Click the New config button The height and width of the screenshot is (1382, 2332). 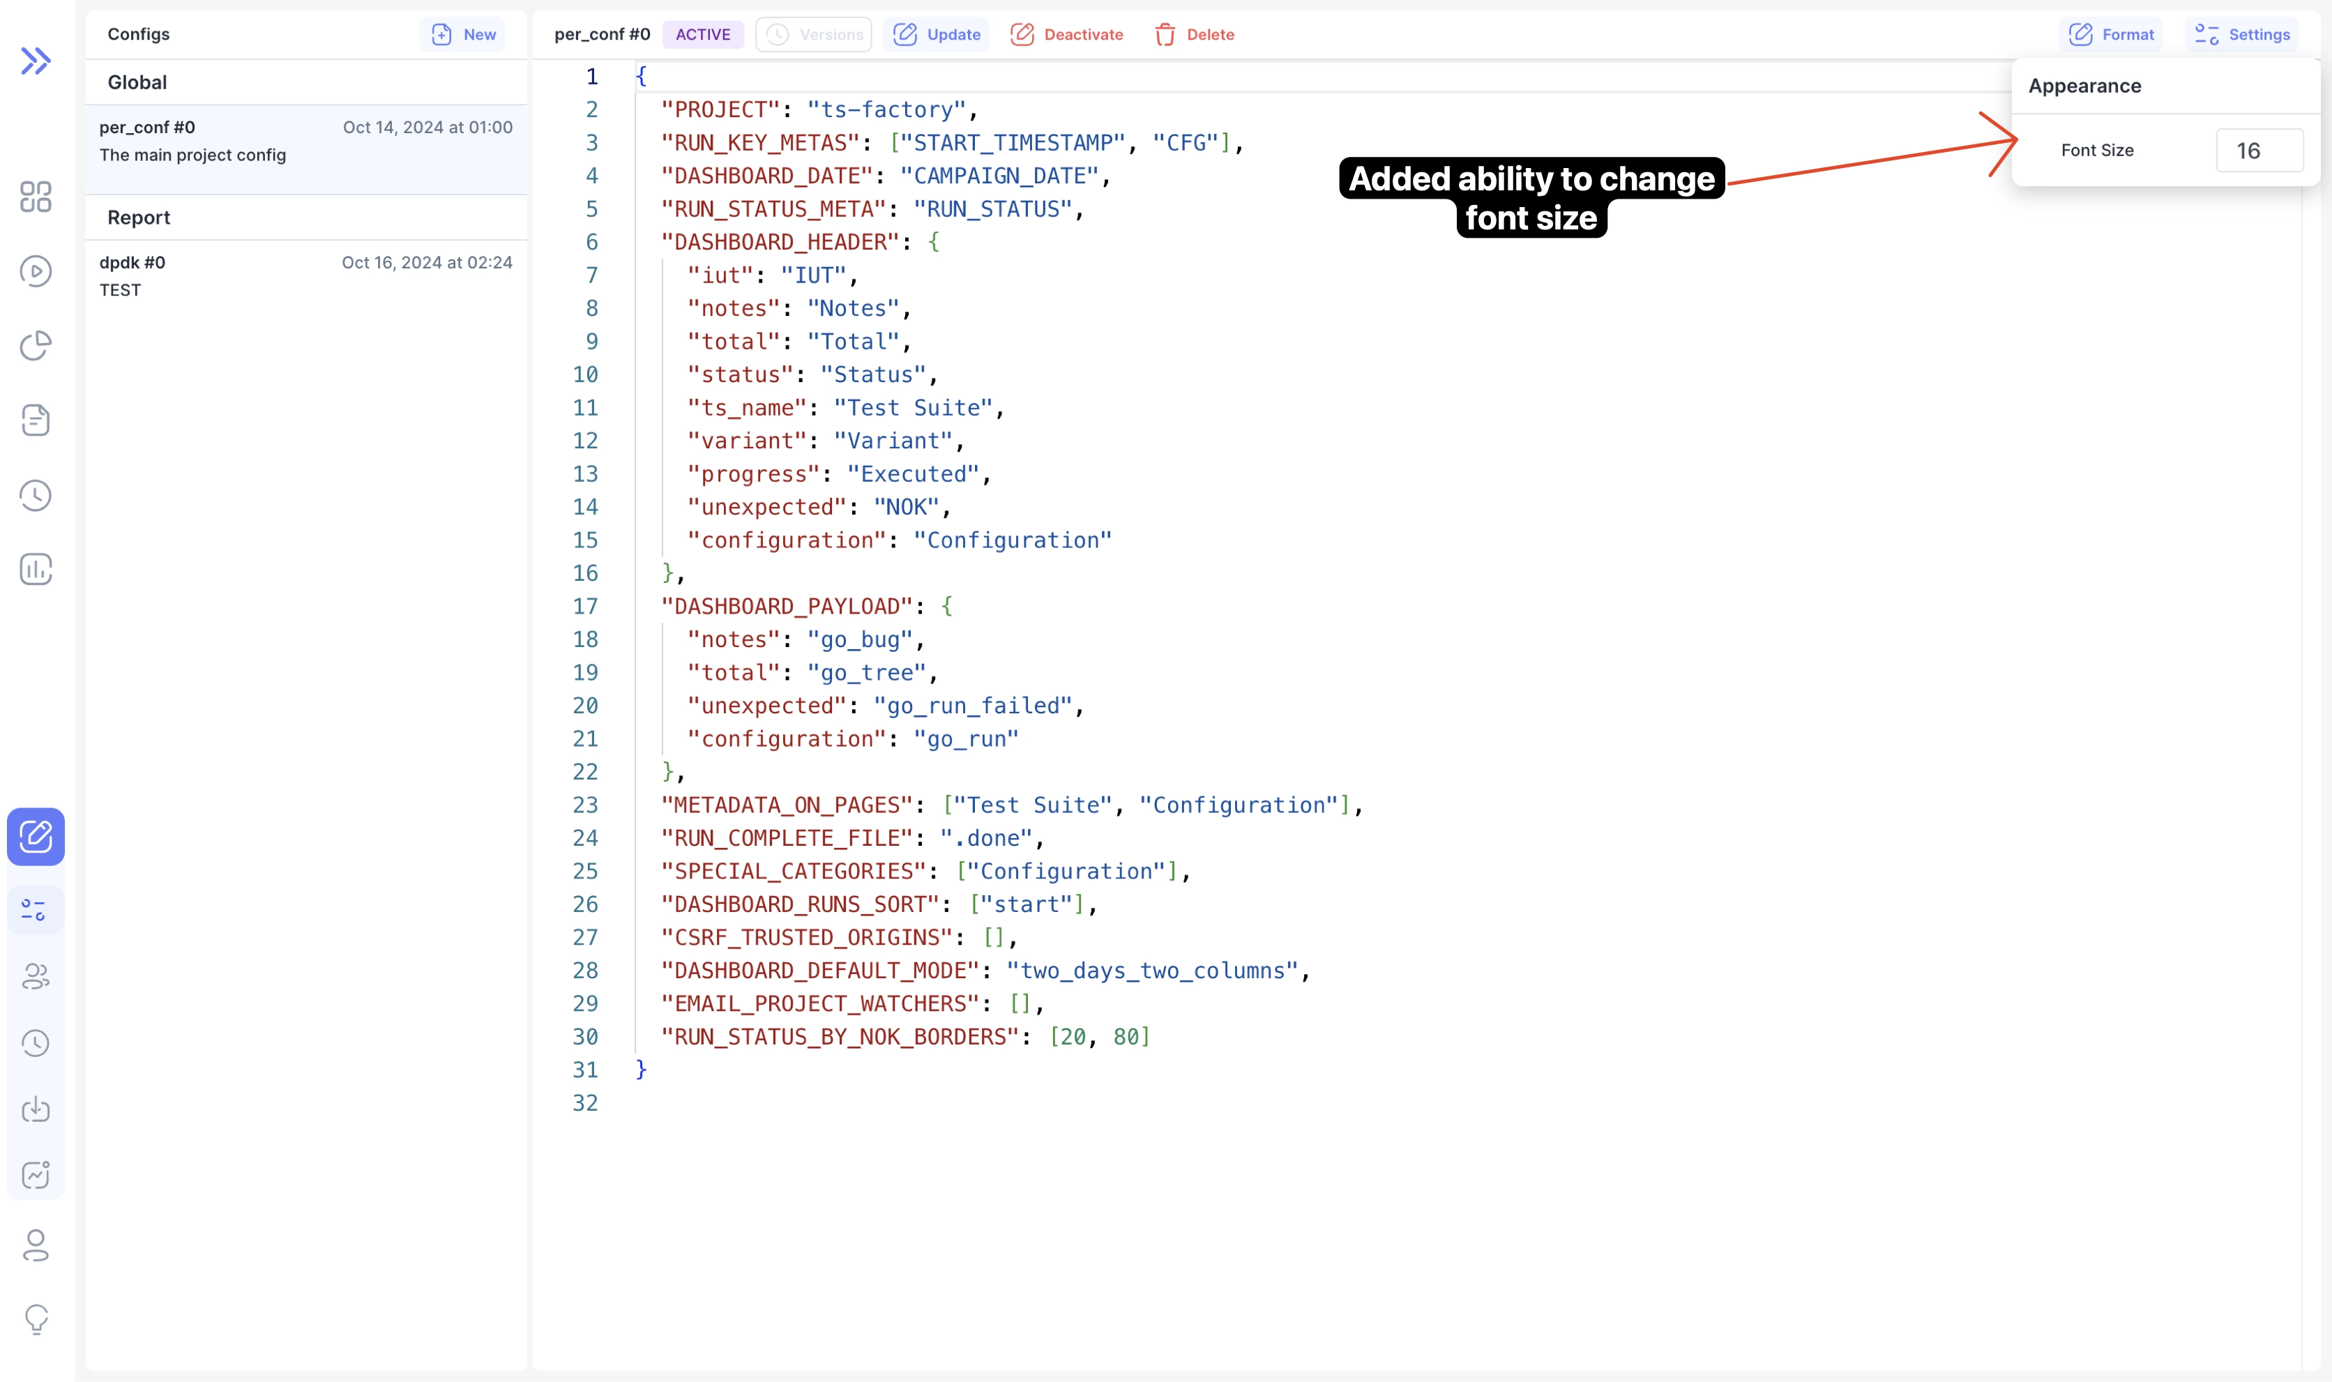(x=463, y=34)
